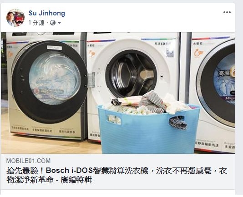Screen dimensions: 243x197
Task: Click the feature labels at left washer bottom
Action: (x=43, y=129)
